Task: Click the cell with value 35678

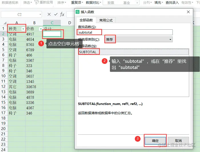Action: tap(34, 87)
